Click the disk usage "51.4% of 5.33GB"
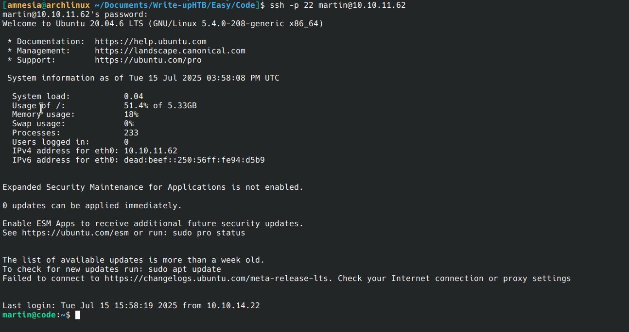The width and height of the screenshot is (629, 332). (160, 106)
